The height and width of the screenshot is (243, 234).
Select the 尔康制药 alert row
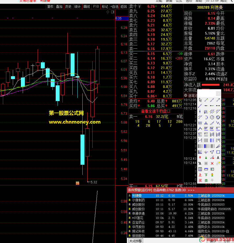(181, 200)
